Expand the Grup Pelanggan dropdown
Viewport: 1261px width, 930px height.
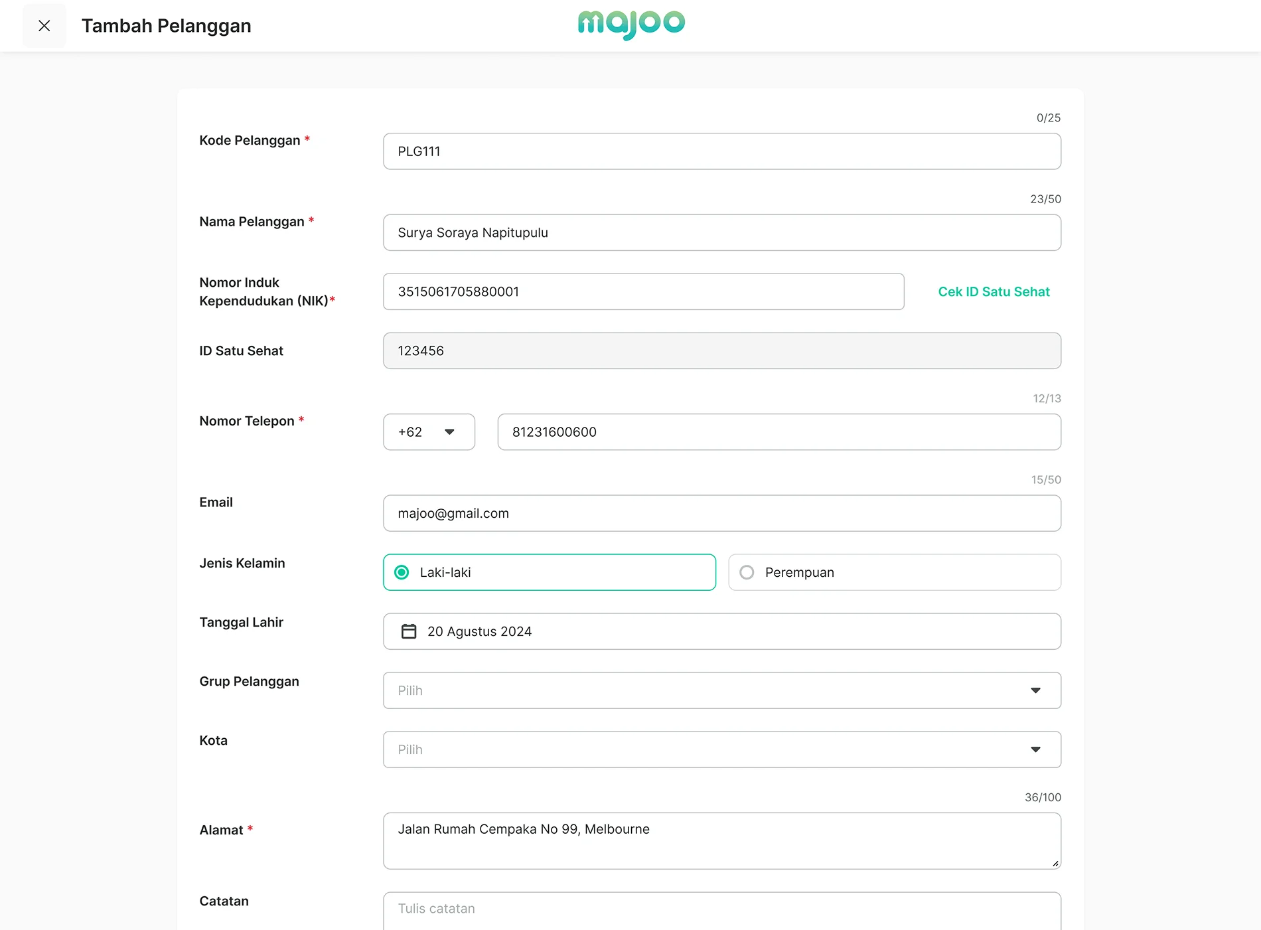pyautogui.click(x=721, y=690)
